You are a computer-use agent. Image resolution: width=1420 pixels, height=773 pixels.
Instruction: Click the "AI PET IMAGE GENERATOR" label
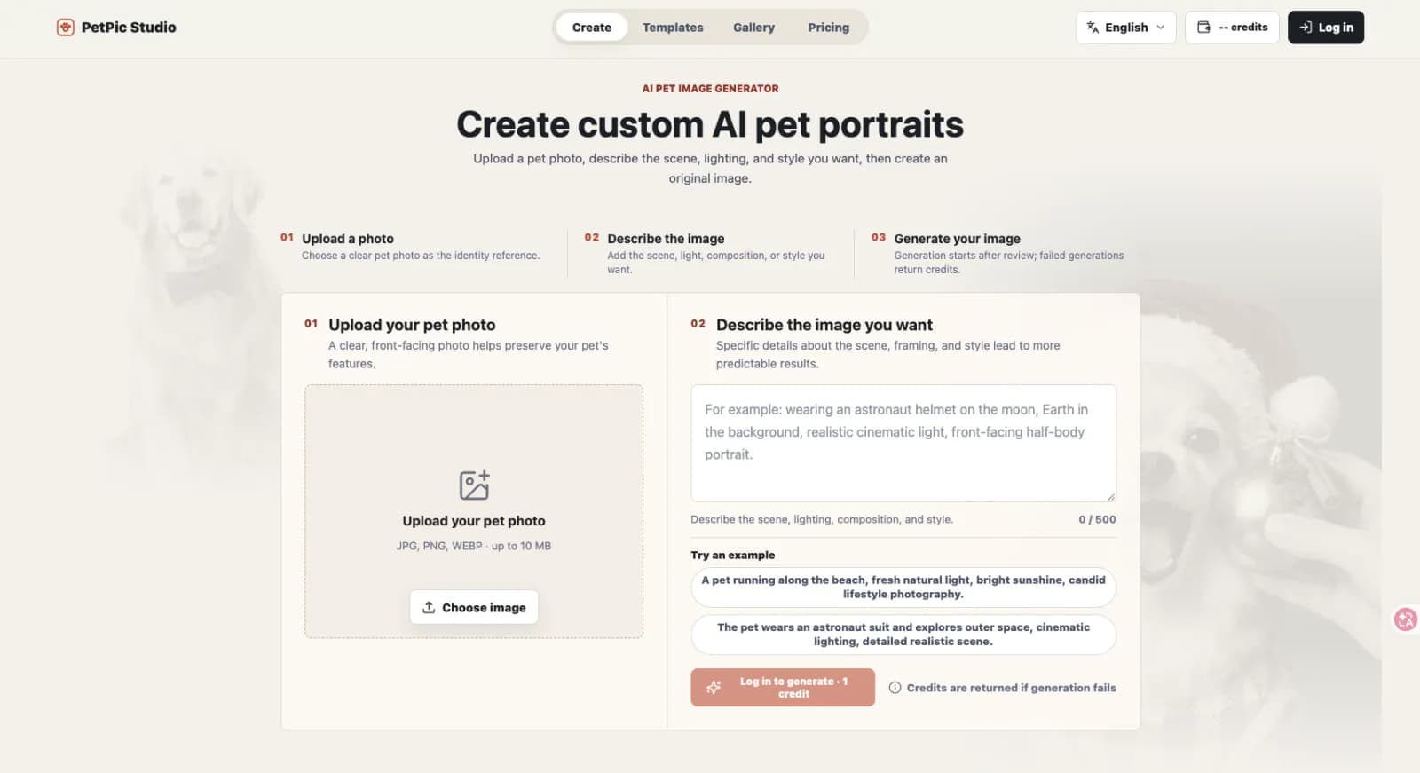pyautogui.click(x=710, y=89)
